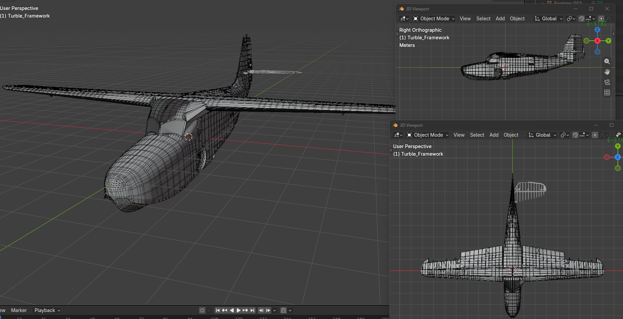Click blue Z axis on lower viewport gizmo

618,157
